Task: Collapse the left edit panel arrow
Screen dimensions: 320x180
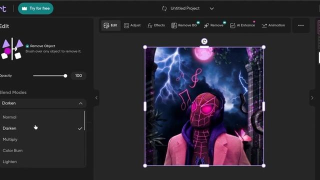Action: click(x=96, y=98)
